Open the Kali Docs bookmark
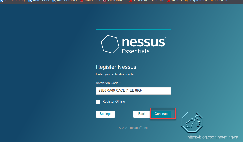 coord(90,1)
